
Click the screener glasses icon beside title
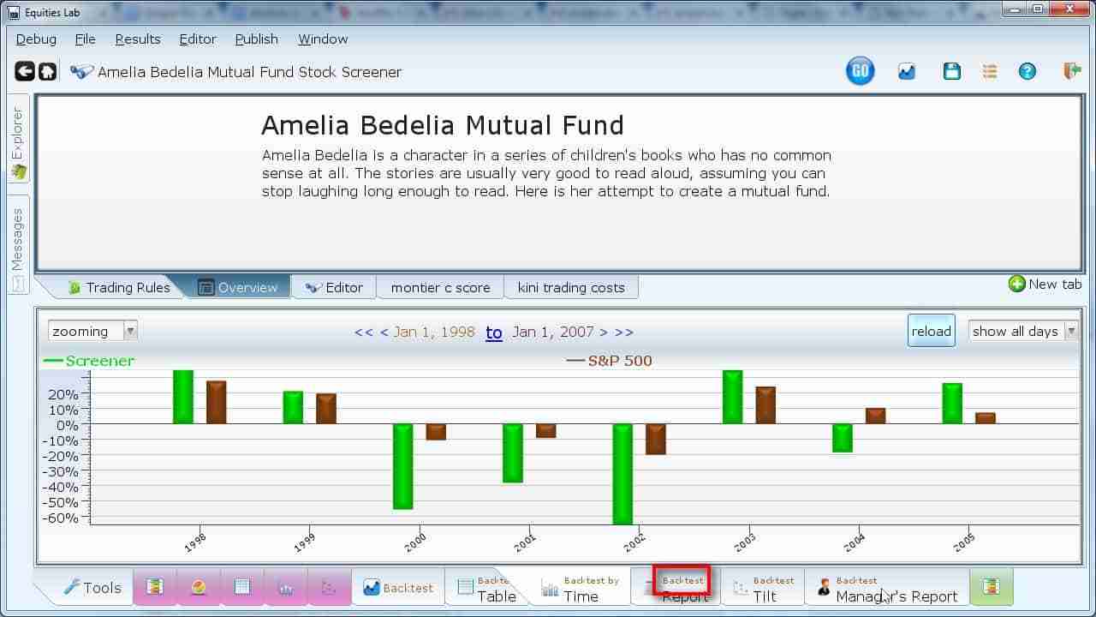[x=81, y=72]
